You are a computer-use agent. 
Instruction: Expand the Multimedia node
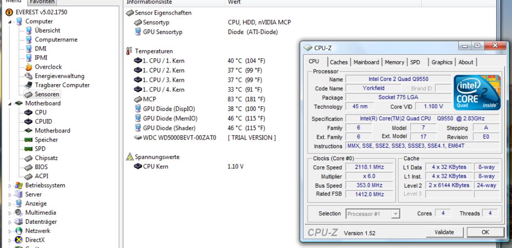pos(11,213)
